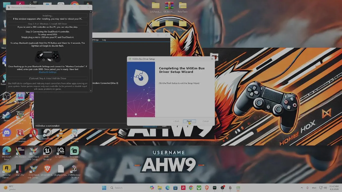Image resolution: width=342 pixels, height=192 pixels.
Task: Click '(Optional) Step 4: Install HidHide Driver' button
Action: click(x=48, y=78)
